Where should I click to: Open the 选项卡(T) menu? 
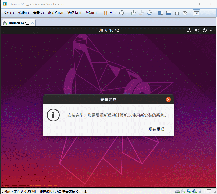pos(74,13)
